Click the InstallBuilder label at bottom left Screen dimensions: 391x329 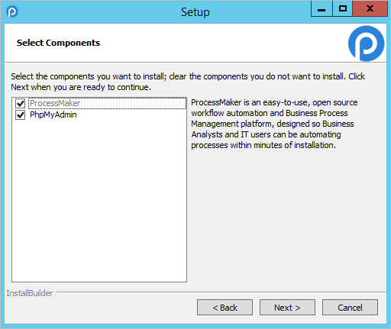pos(30,293)
